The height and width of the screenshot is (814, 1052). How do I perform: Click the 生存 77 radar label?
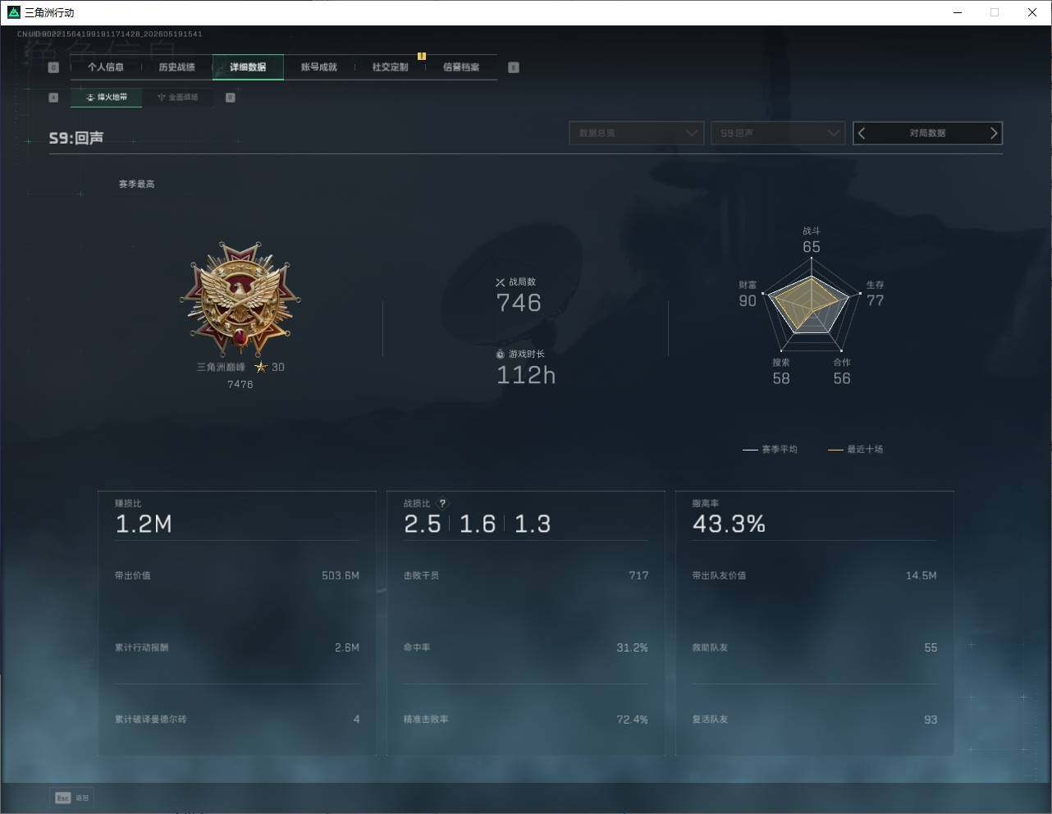[x=876, y=294]
